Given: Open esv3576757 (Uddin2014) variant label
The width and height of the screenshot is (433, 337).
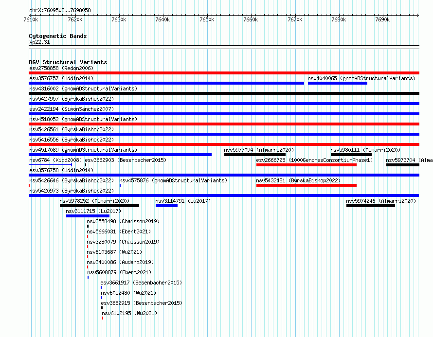Looking at the screenshot, I should [x=61, y=78].
